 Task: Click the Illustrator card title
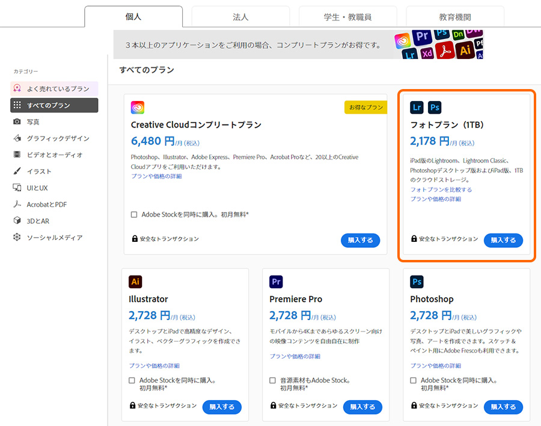click(x=148, y=299)
